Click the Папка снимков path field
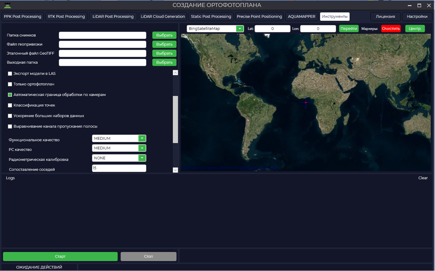The image size is (435, 271). pyautogui.click(x=103, y=35)
